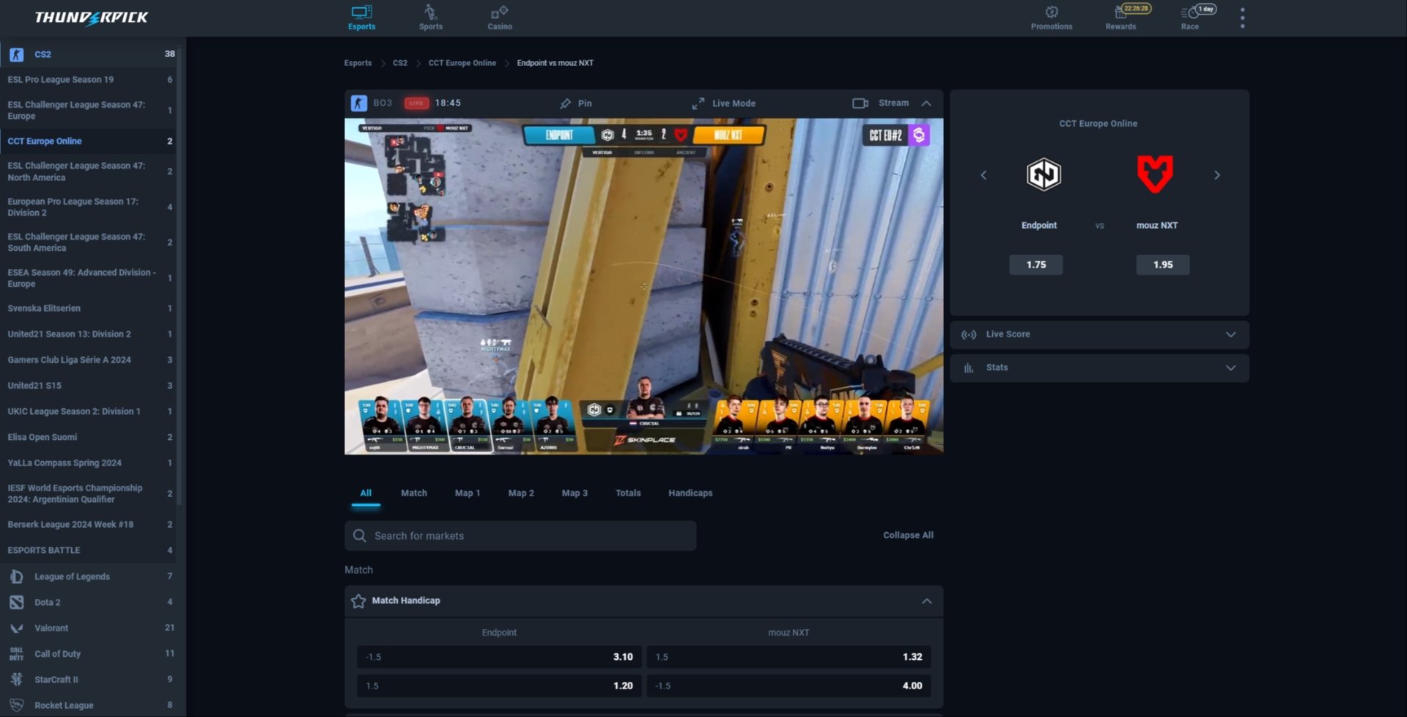1407x717 pixels.
Task: Click the sidebar vertical scrollbar
Action: tap(179, 279)
